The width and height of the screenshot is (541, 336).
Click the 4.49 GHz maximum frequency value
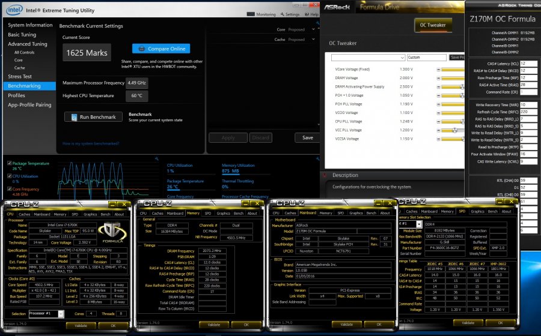pyautogui.click(x=137, y=83)
